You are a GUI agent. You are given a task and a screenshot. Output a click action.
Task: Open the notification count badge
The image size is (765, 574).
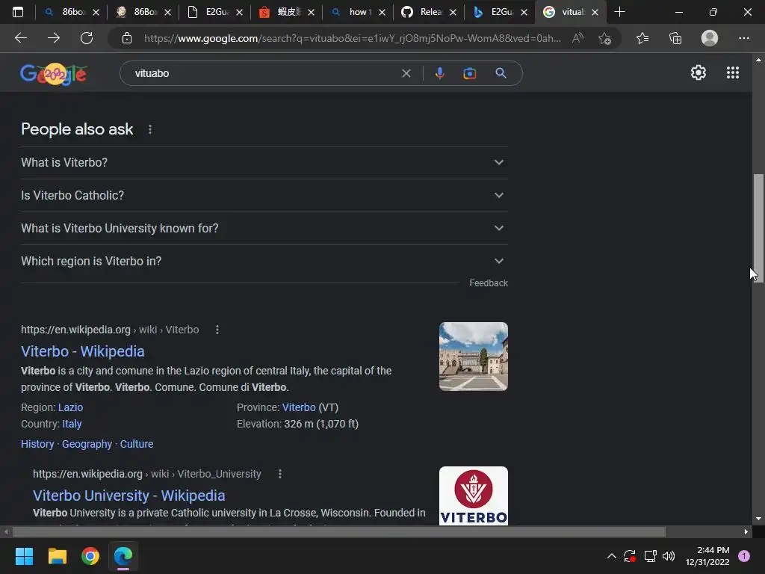(744, 556)
